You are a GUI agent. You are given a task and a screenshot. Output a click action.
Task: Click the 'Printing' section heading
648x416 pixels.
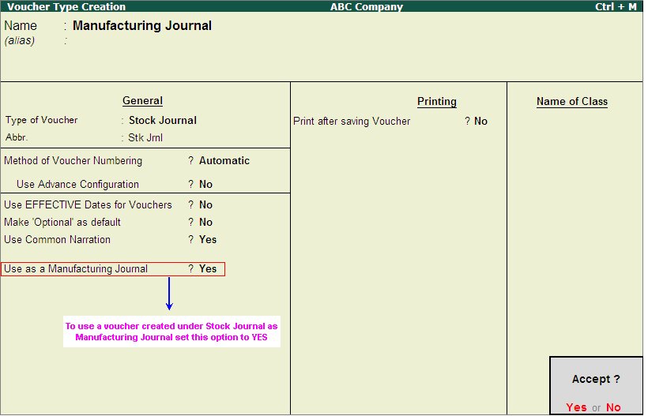(436, 102)
